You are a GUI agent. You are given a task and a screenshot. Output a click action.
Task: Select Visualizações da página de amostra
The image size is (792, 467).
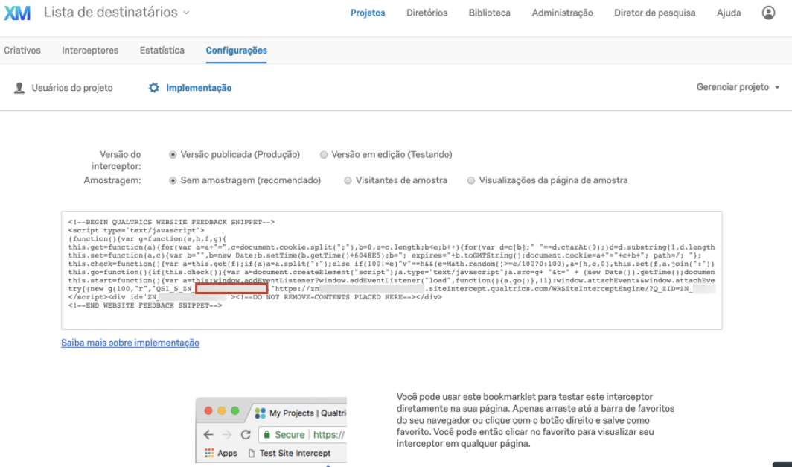(470, 180)
